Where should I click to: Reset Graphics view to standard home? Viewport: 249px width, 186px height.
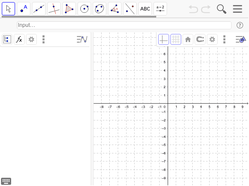click(x=188, y=39)
